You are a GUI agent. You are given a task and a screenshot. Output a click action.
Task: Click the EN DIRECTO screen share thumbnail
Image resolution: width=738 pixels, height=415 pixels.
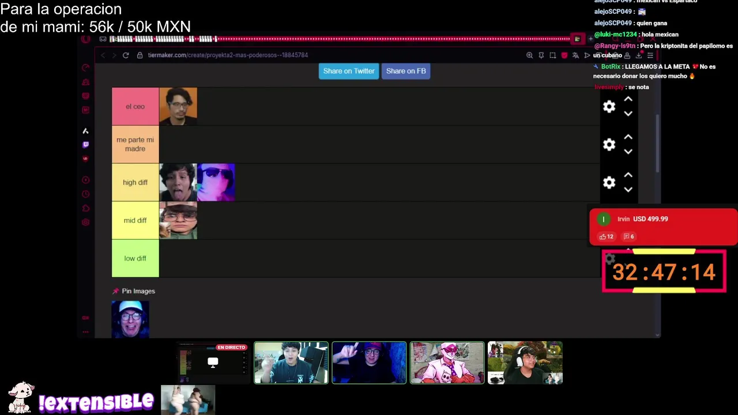212,363
